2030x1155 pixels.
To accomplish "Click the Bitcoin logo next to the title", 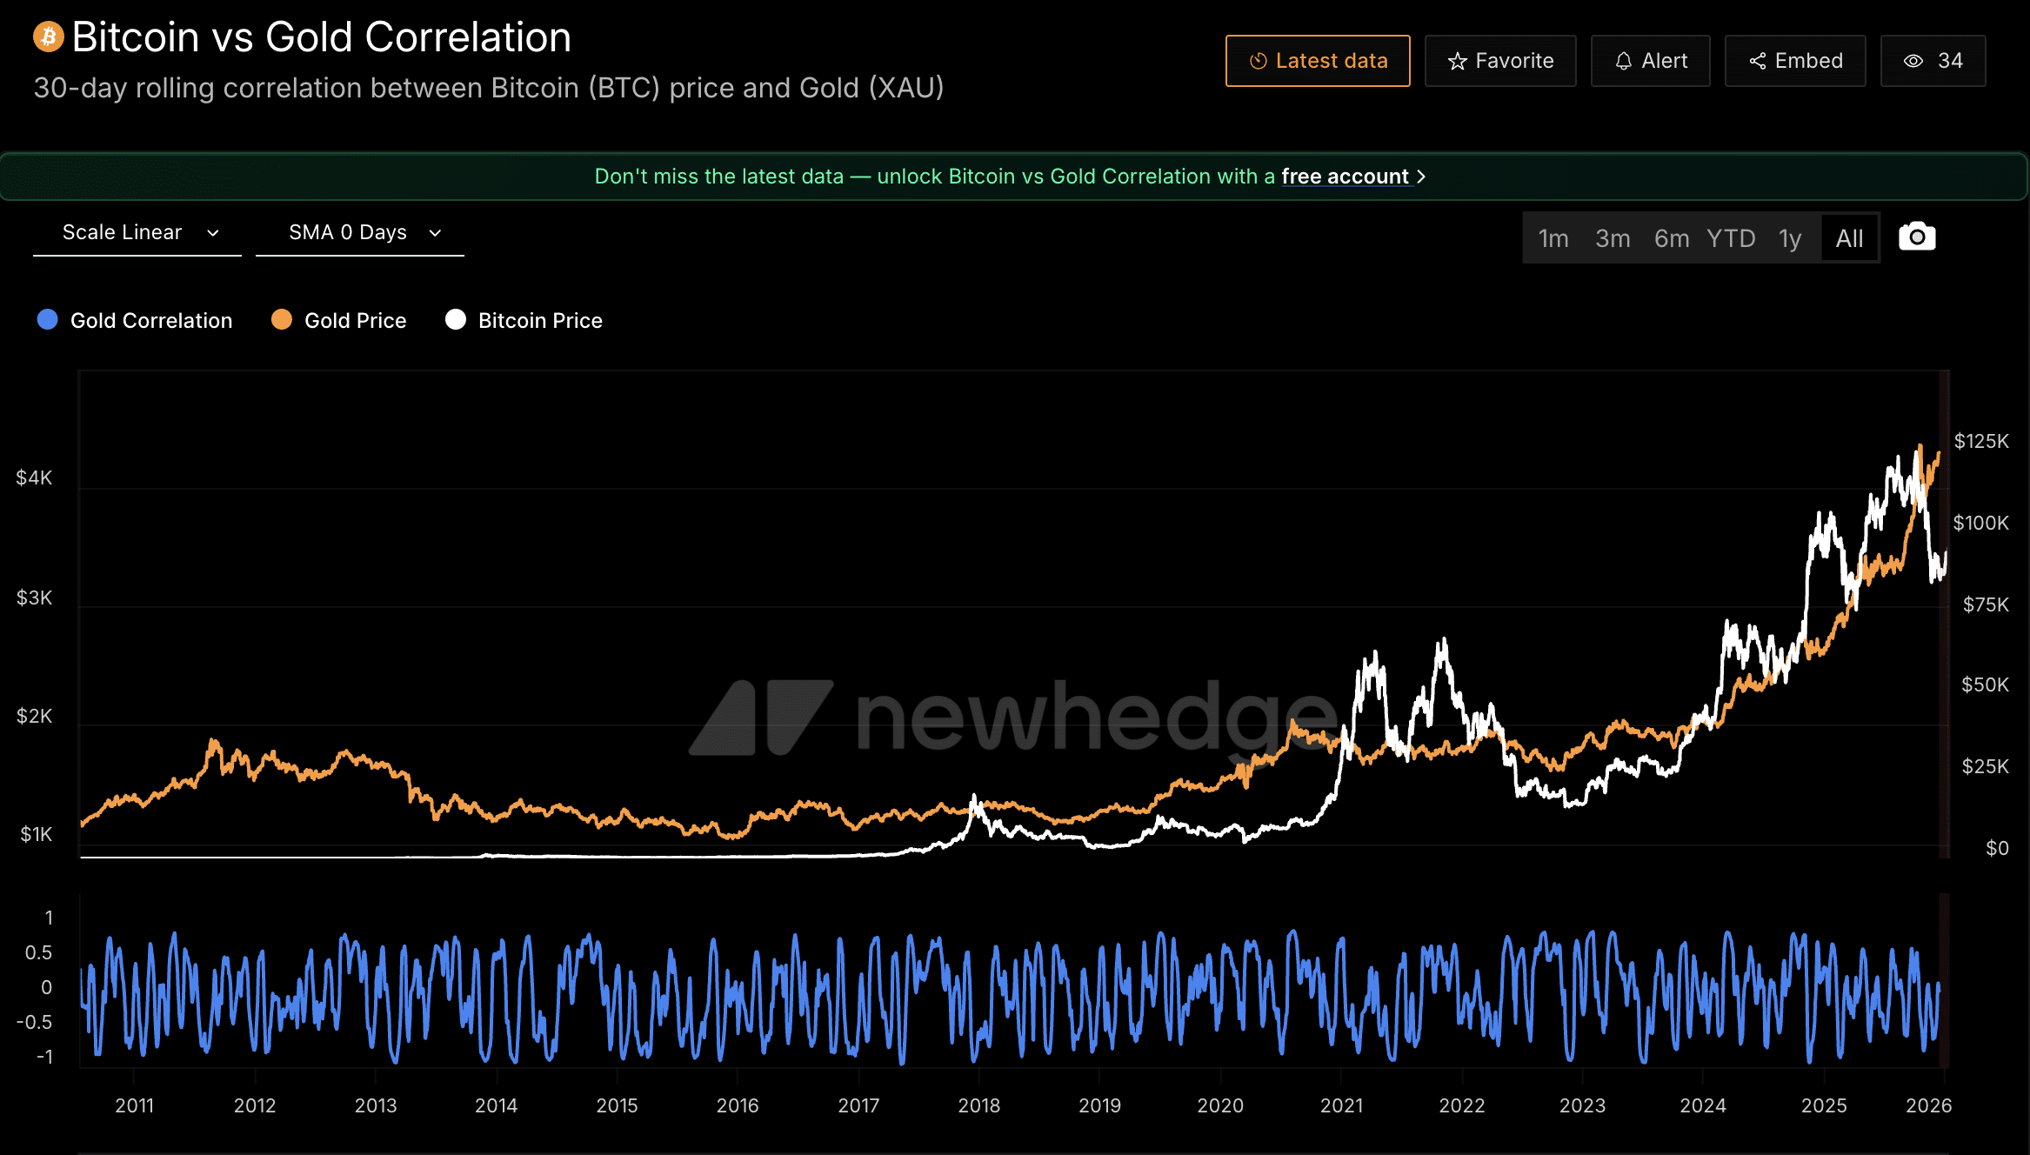I will [48, 37].
